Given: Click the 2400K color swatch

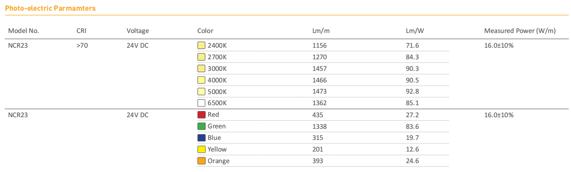Looking at the screenshot, I should pos(201,45).
